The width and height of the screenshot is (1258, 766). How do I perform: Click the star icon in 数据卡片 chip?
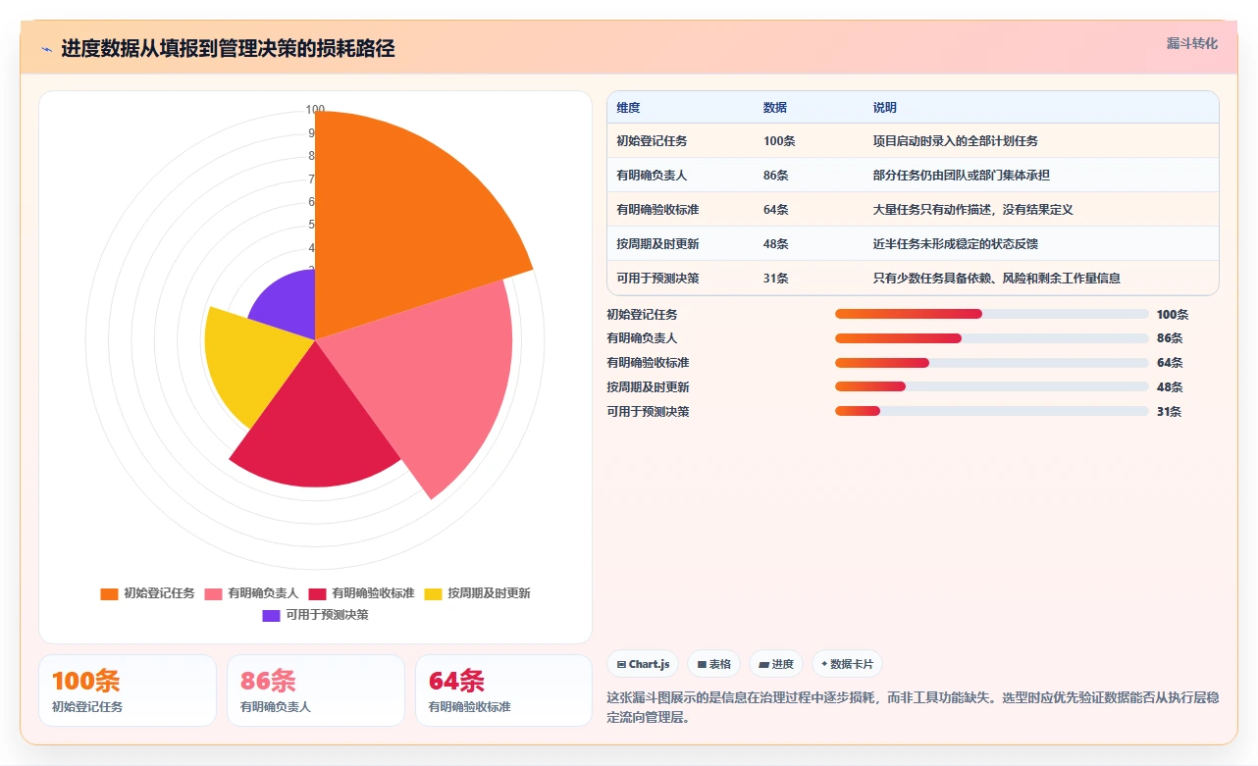(824, 664)
